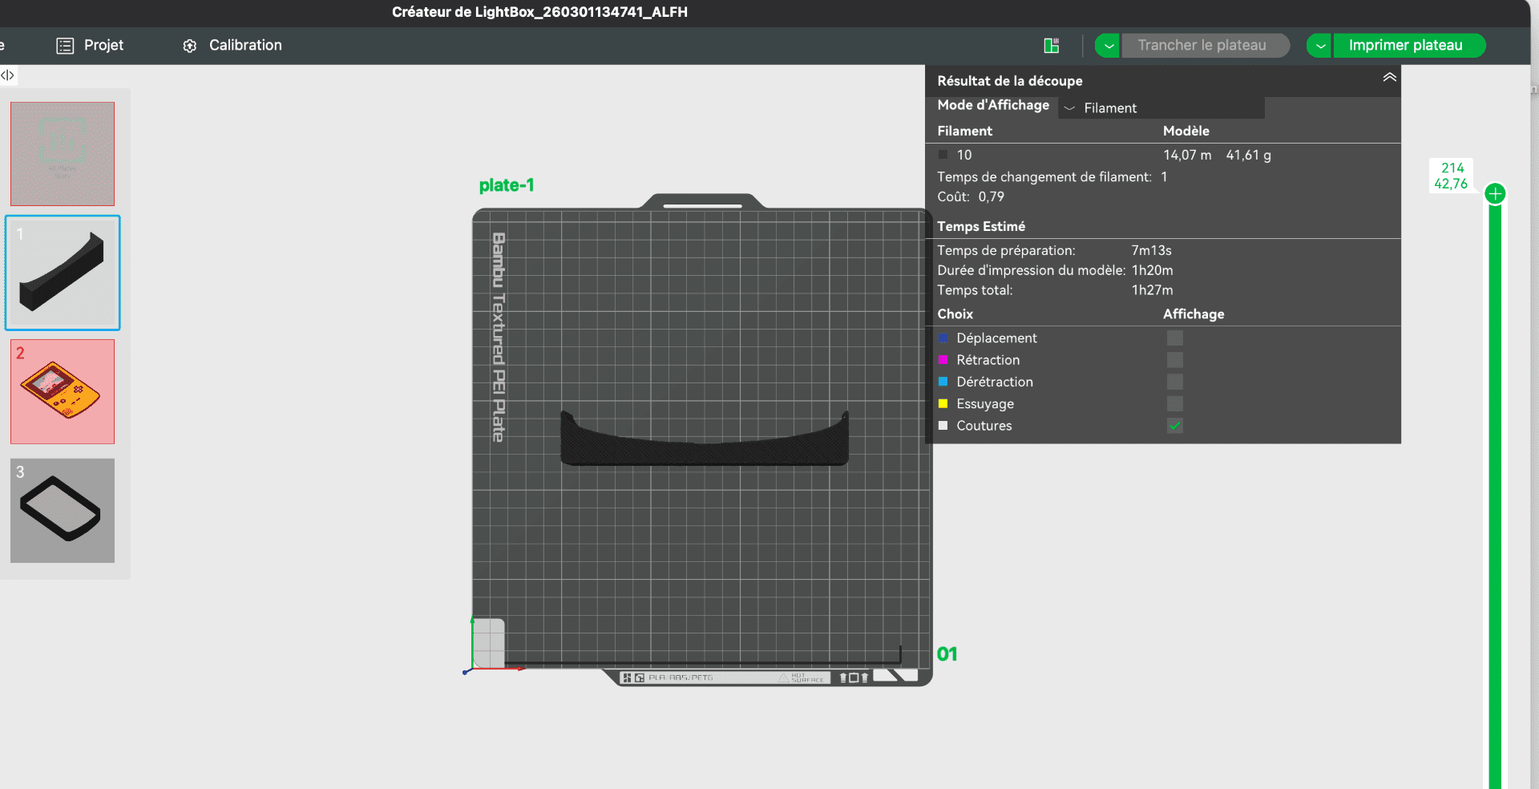Open the Calibration menu
The height and width of the screenshot is (789, 1539).
[x=244, y=46]
